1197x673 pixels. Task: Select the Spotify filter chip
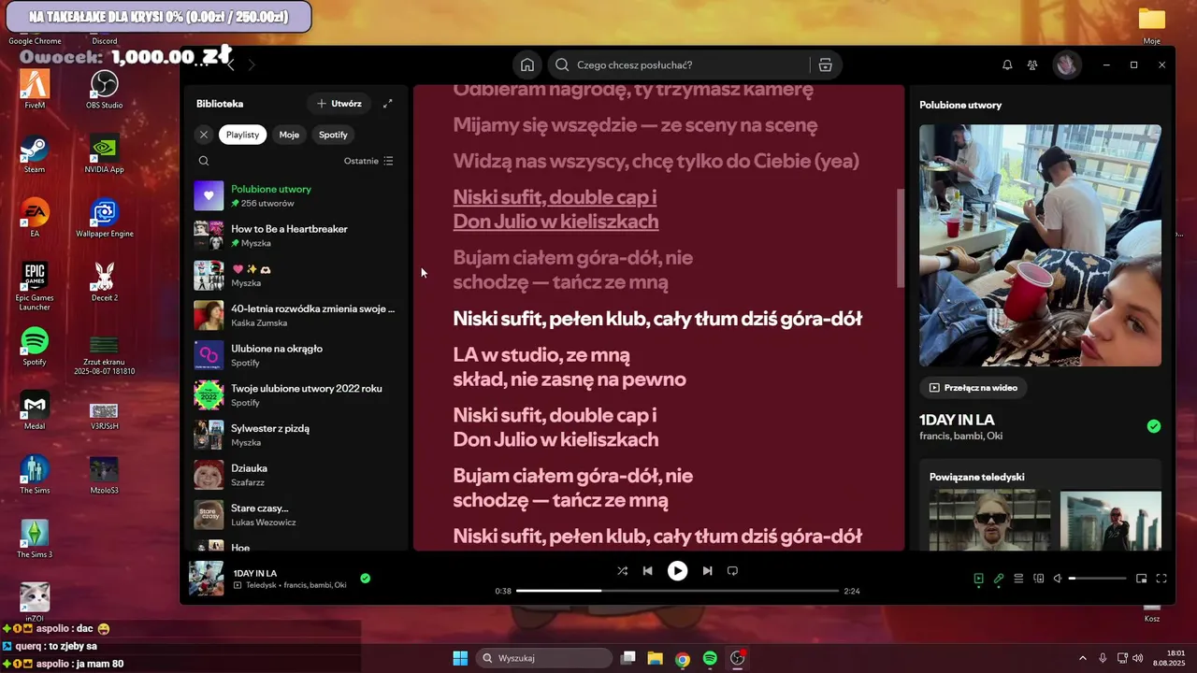(333, 135)
